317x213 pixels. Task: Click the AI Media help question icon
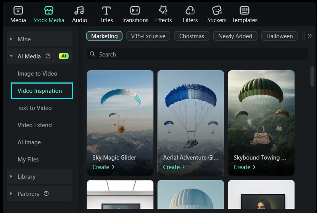click(x=48, y=56)
